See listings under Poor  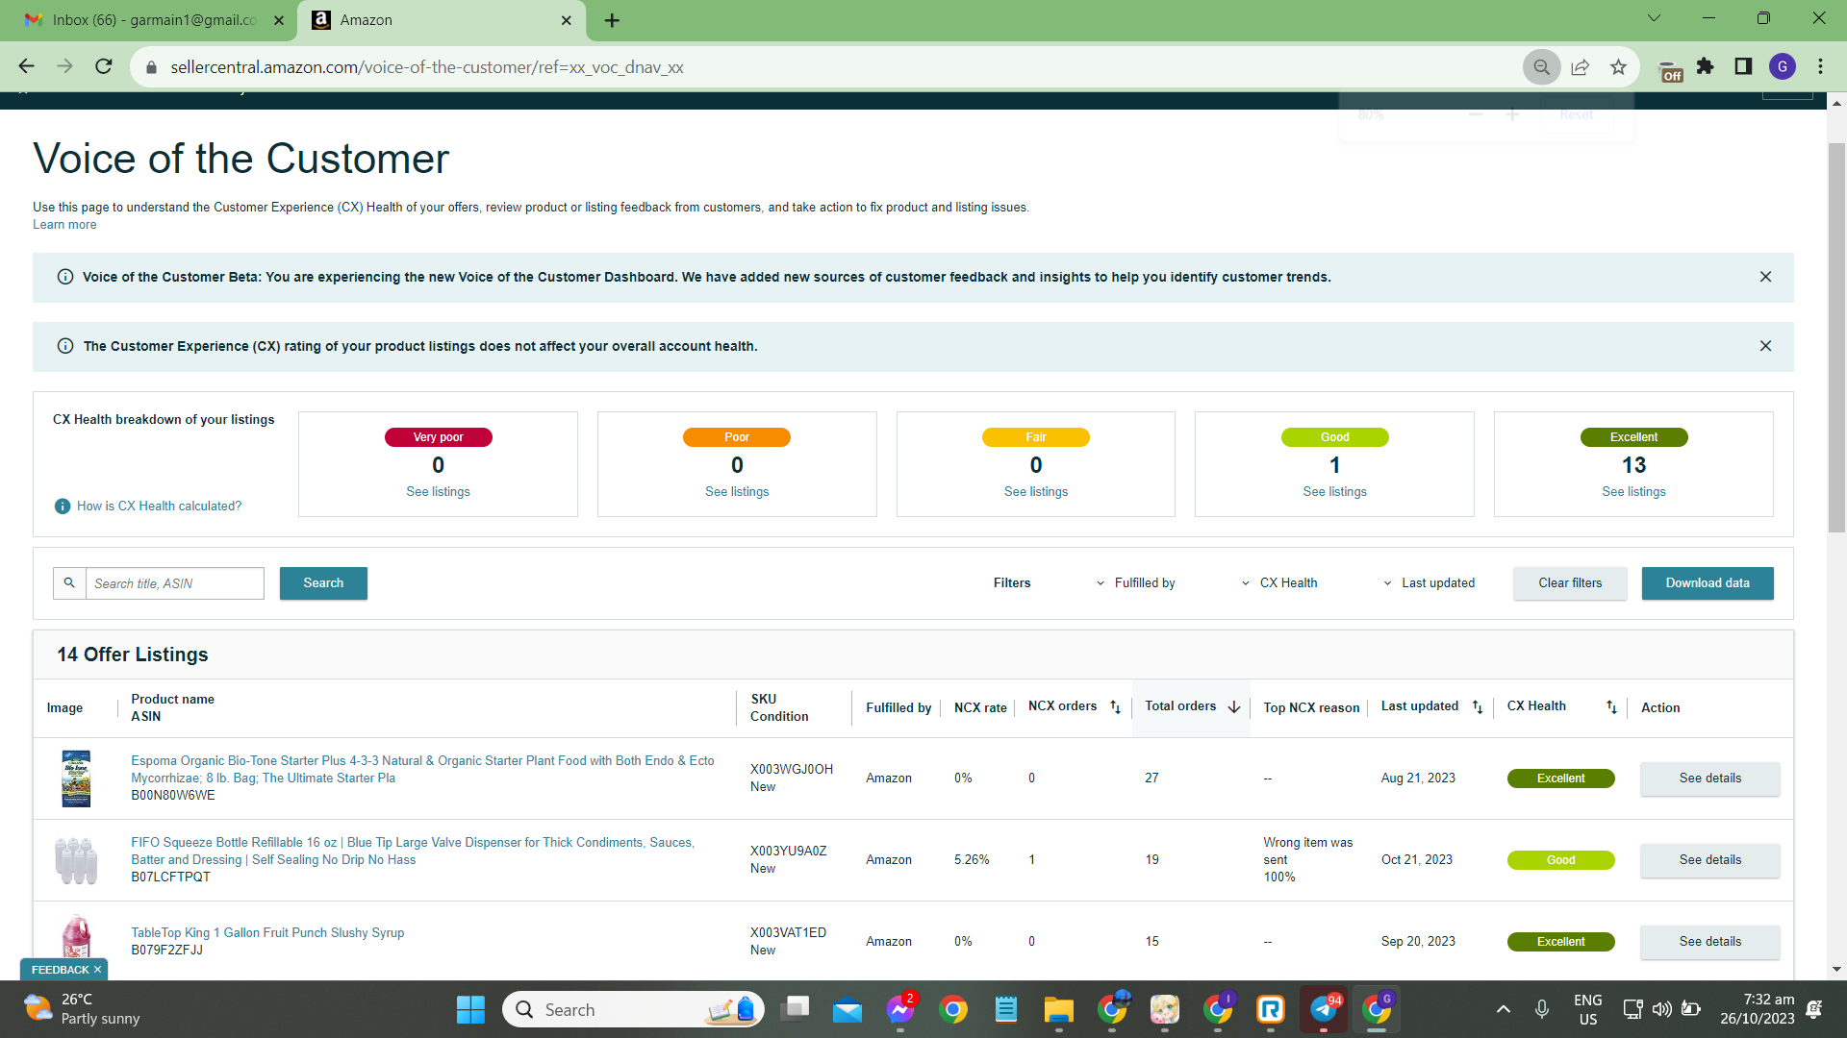[737, 492]
